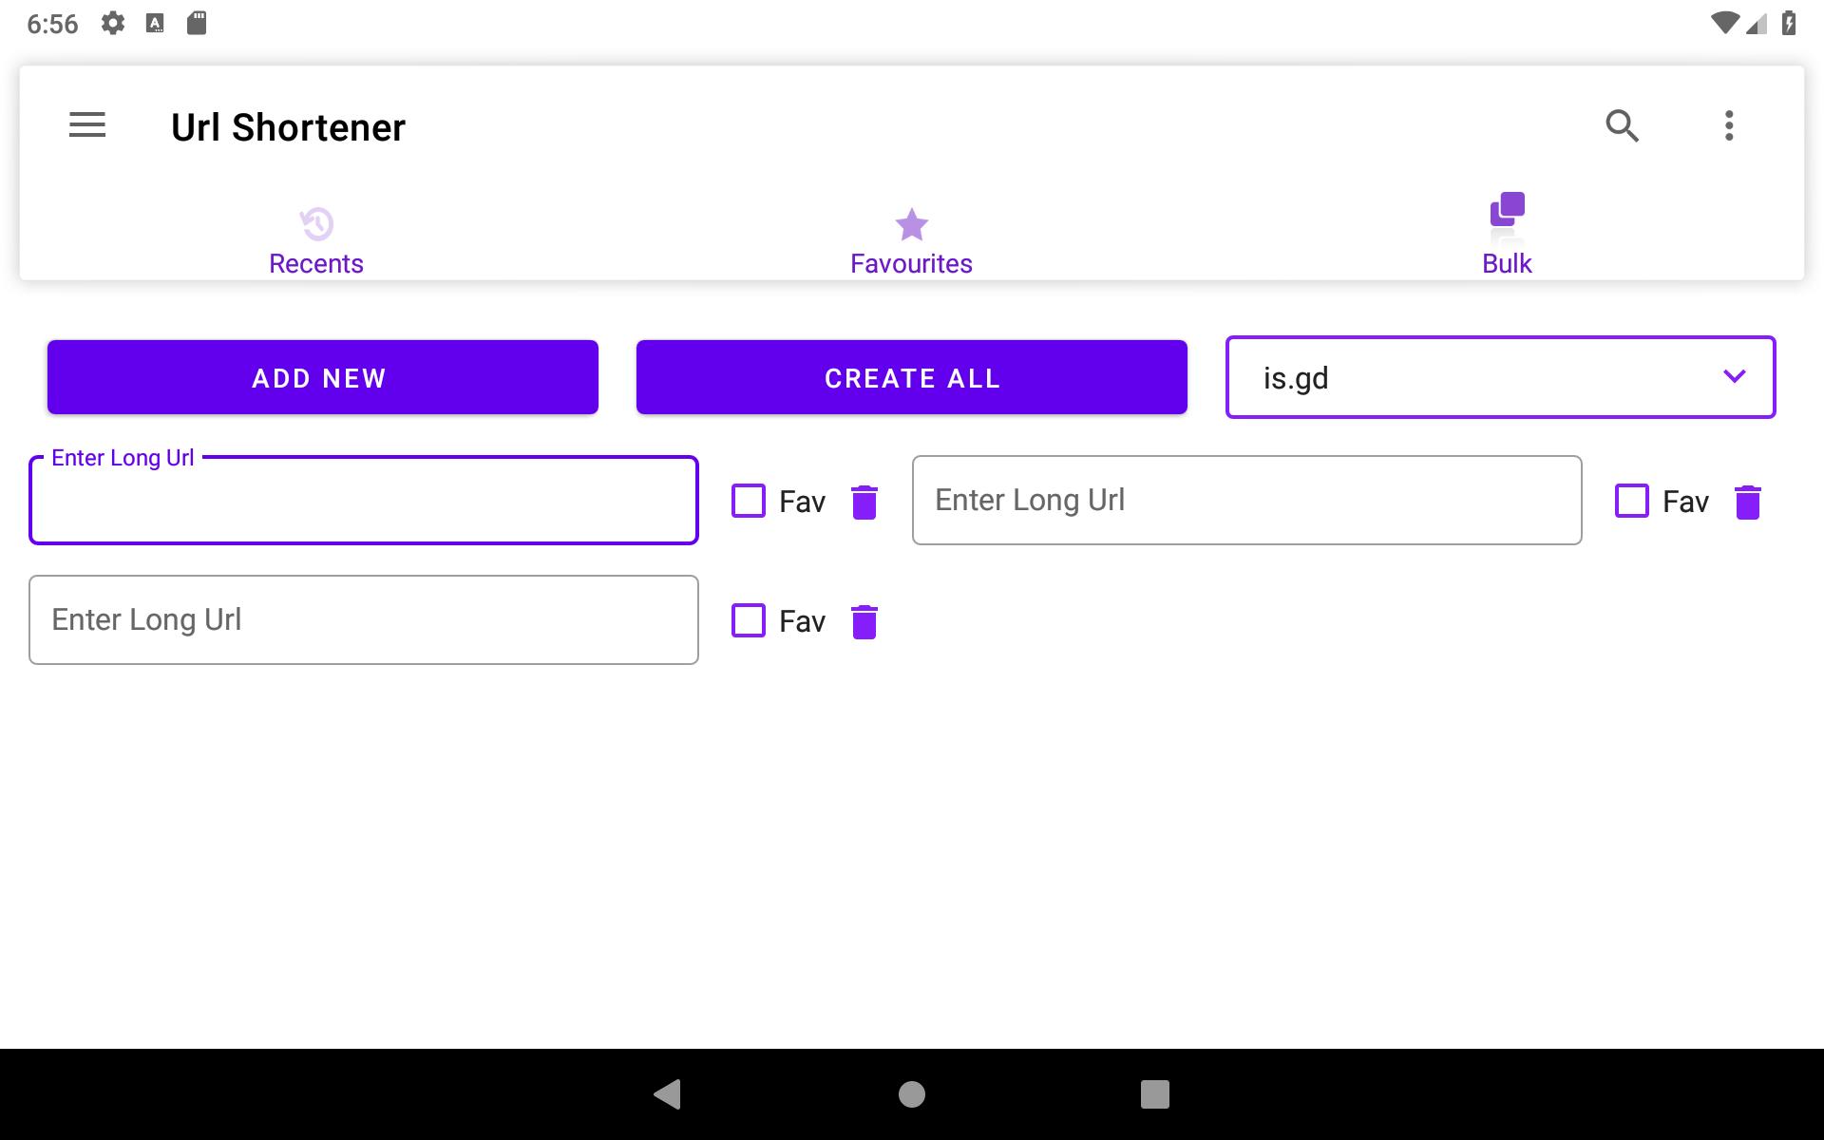Image resolution: width=1824 pixels, height=1140 pixels.
Task: Toggle Fav checkbox in third URL row
Action: tap(749, 620)
